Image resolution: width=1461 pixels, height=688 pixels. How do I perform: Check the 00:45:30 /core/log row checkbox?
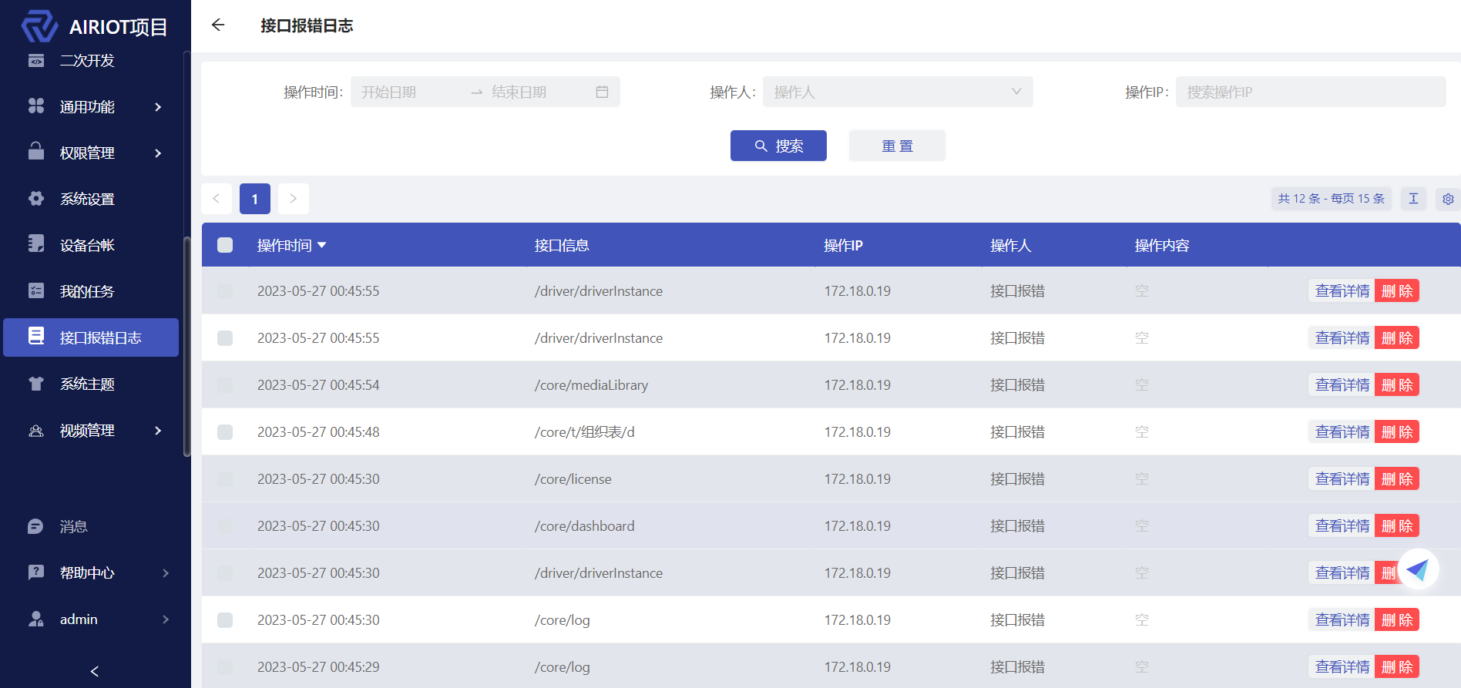(225, 620)
